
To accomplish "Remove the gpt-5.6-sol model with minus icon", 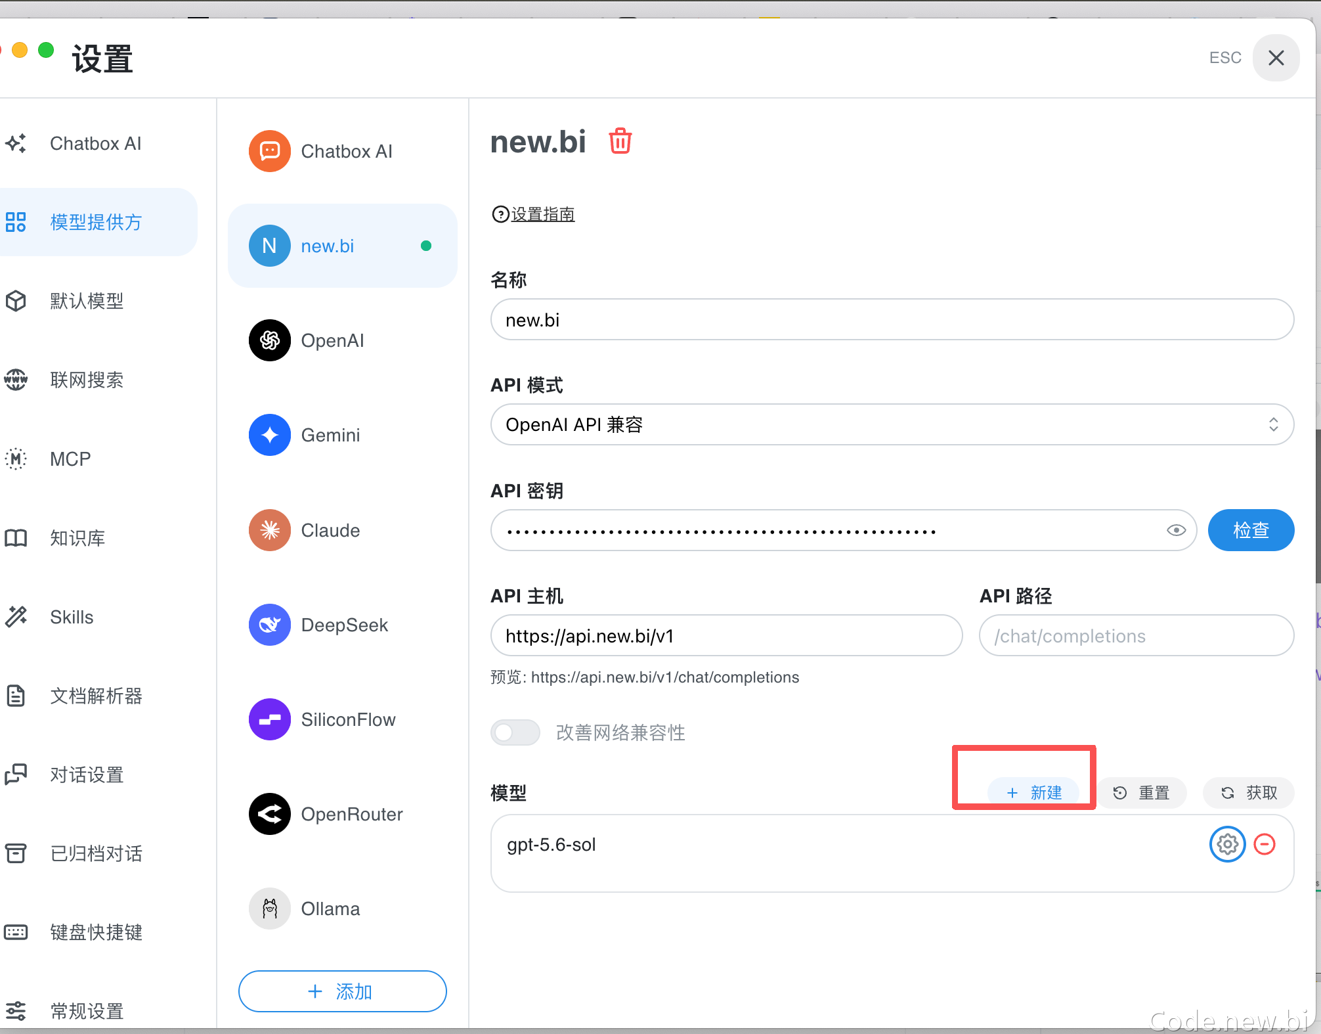I will click(x=1265, y=844).
